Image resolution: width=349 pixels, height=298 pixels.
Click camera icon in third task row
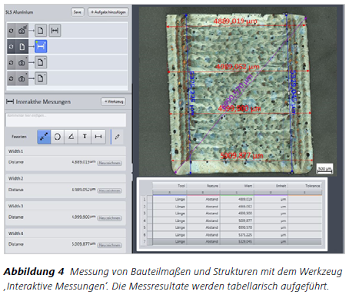[x=22, y=62]
